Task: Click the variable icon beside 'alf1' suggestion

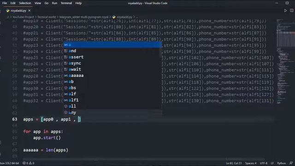Action: (x=65, y=100)
